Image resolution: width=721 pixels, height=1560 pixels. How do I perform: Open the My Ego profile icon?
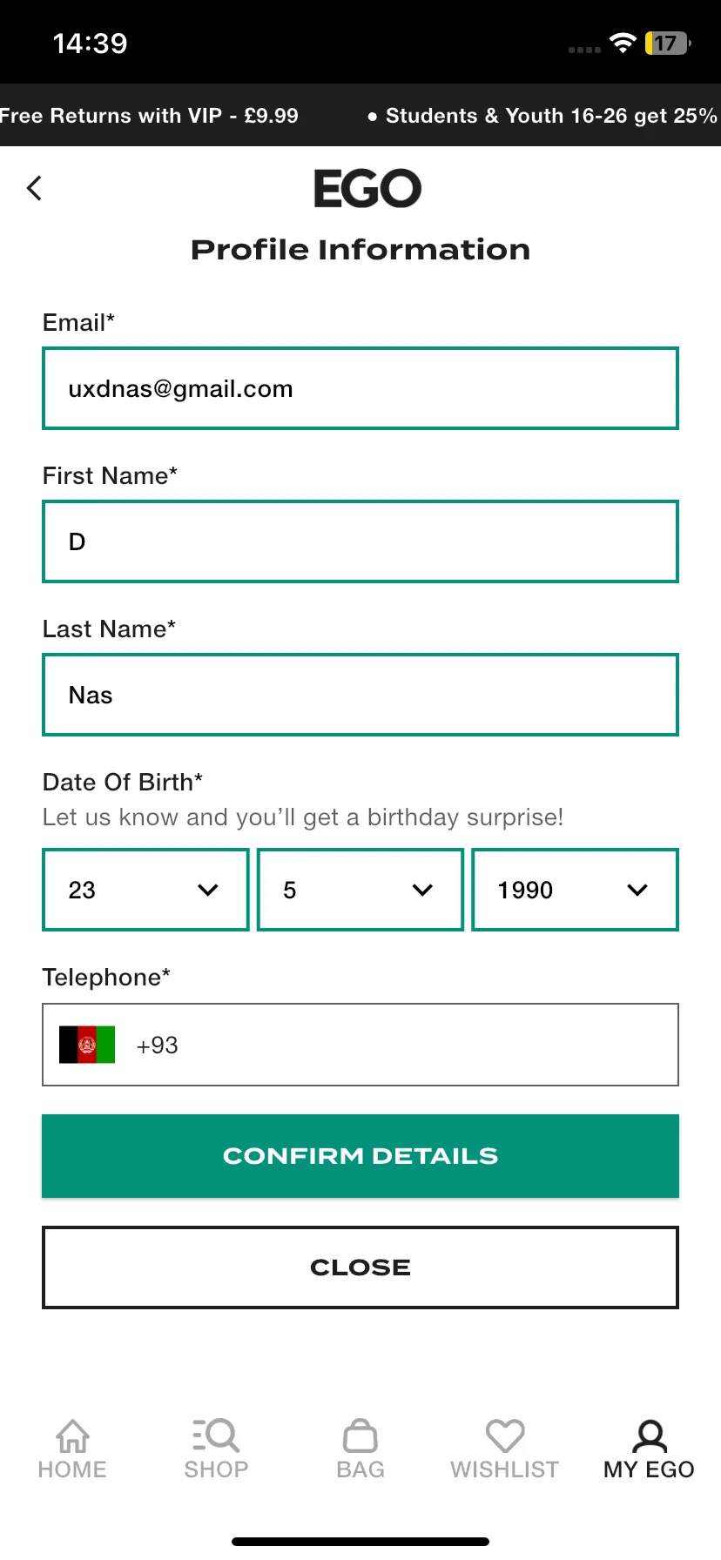point(650,1436)
